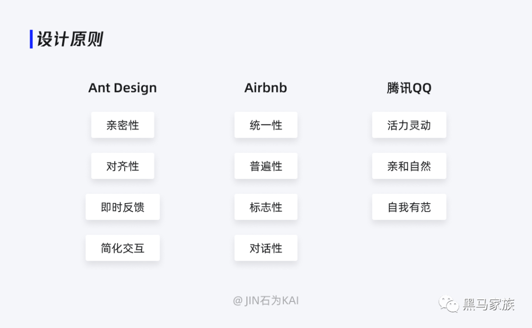This screenshot has width=532, height=328.
Task: Click the 对话性 card
Action: (266, 248)
